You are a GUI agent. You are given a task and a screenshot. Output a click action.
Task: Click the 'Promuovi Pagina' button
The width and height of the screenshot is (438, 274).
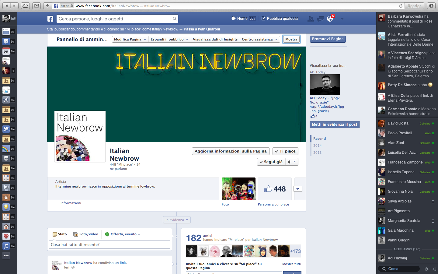point(328,39)
